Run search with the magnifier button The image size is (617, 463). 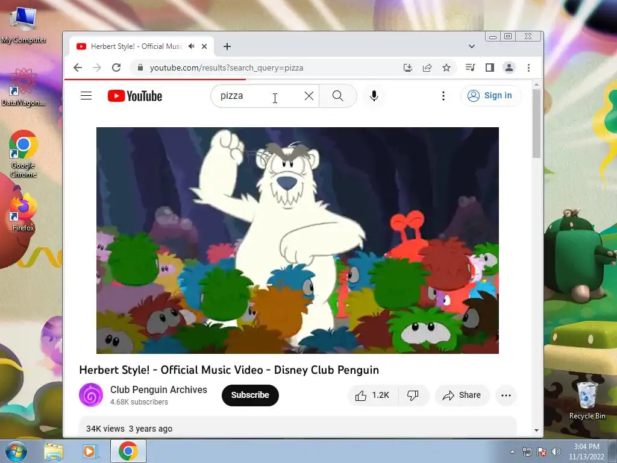click(337, 96)
